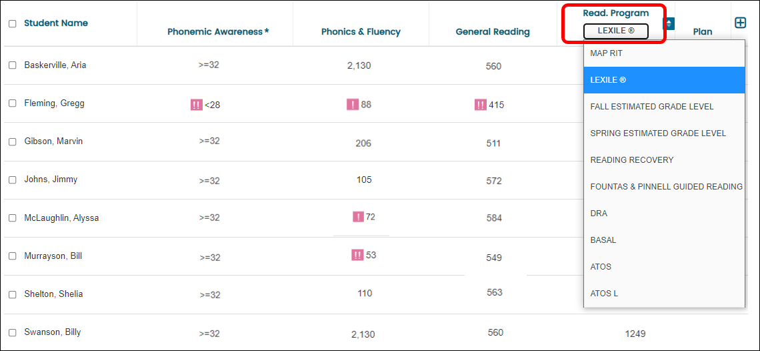Tick the checkbox beside Swanson, Billy
The width and height of the screenshot is (760, 351).
[13, 332]
